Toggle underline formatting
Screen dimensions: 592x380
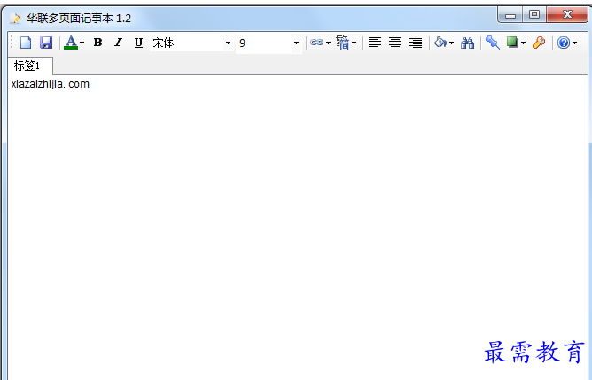click(x=138, y=43)
